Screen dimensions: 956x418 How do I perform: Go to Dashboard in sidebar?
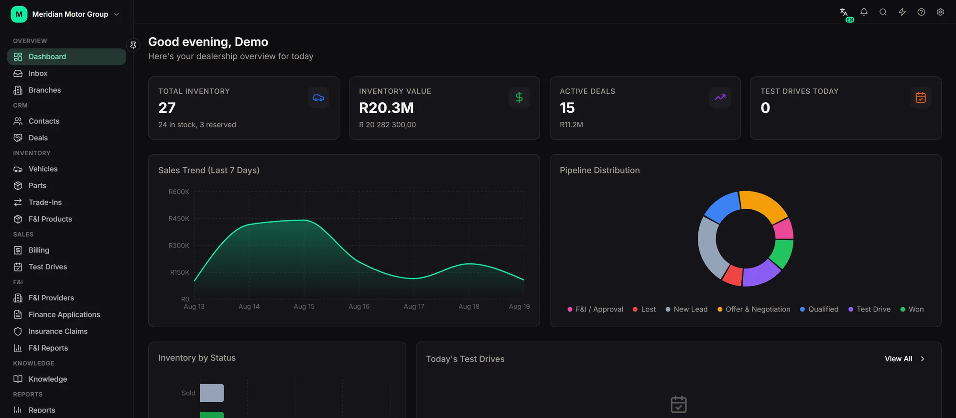(x=66, y=56)
